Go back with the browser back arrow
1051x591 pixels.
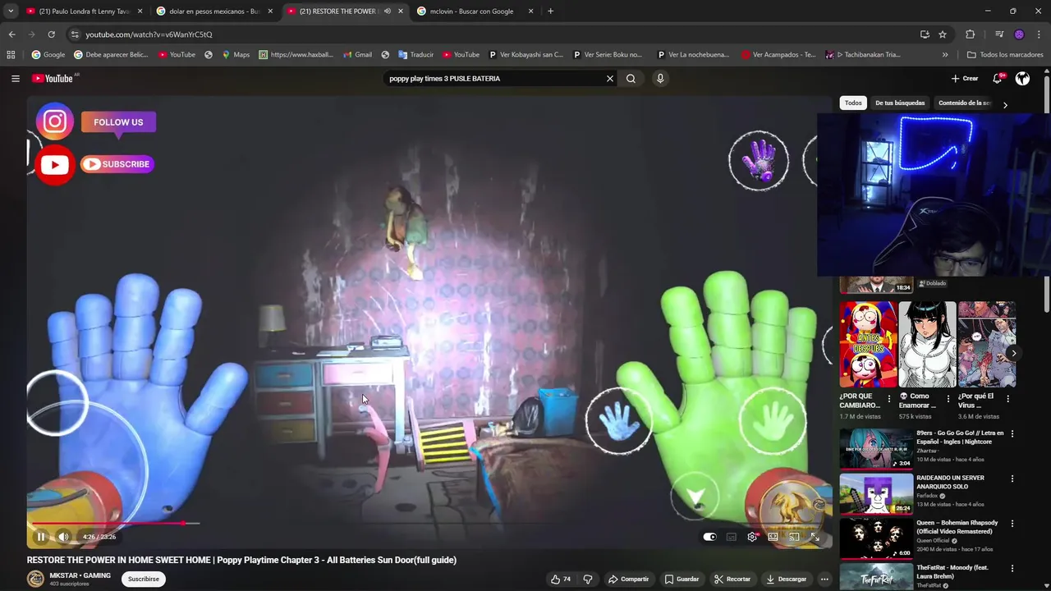click(11, 34)
